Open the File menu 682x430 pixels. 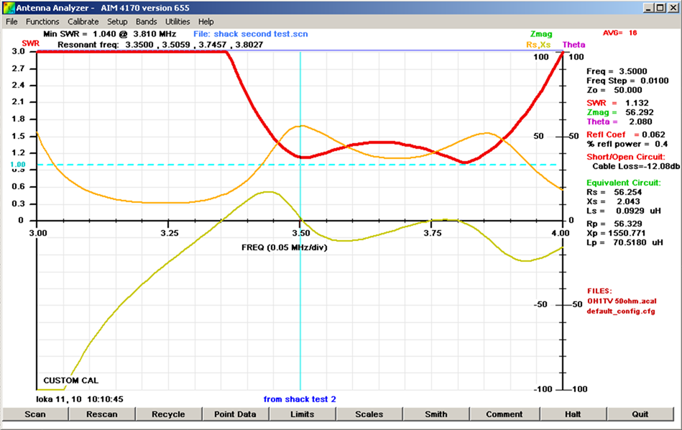[11, 22]
